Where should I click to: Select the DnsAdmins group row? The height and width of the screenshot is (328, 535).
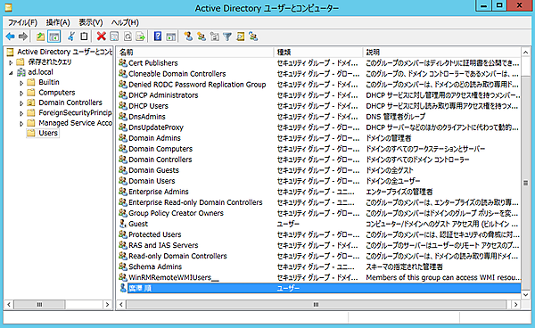[x=319, y=117]
